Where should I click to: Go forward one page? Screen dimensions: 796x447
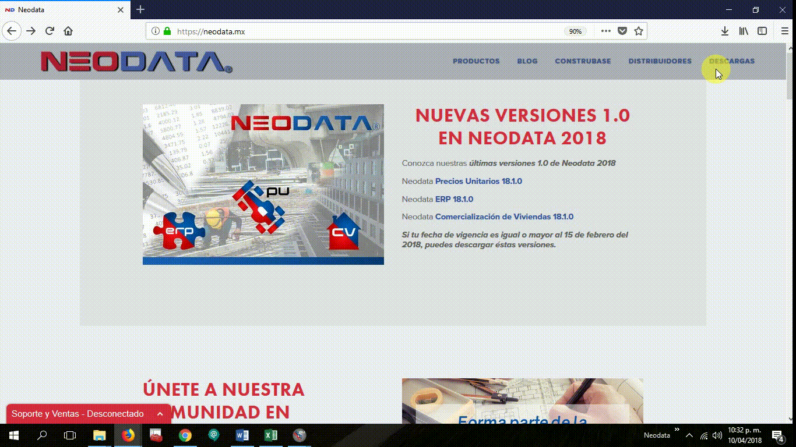click(31, 31)
